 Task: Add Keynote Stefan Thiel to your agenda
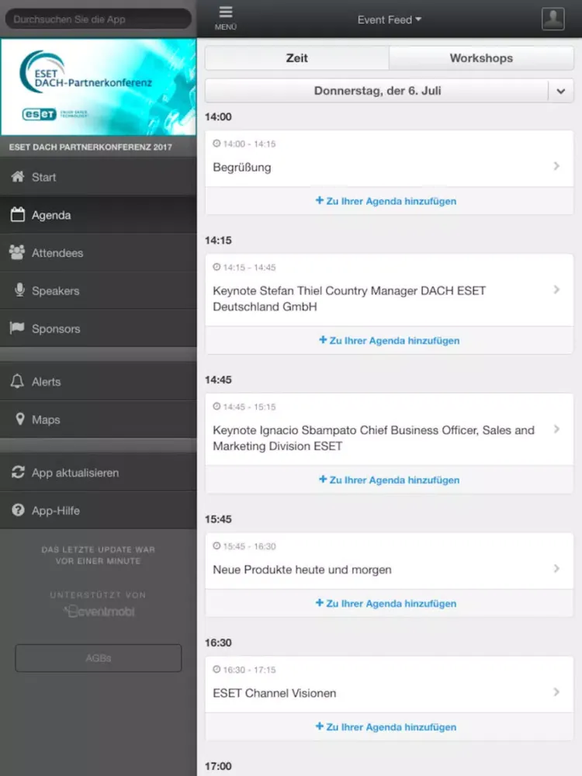(x=389, y=341)
